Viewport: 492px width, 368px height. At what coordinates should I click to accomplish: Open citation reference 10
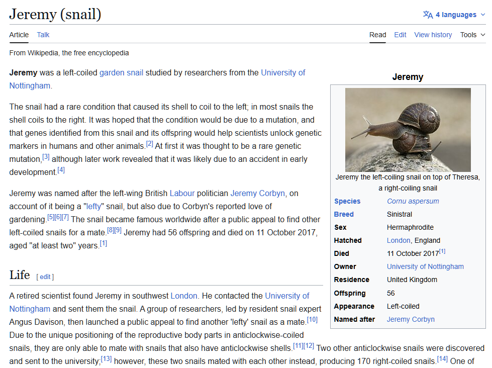312,320
